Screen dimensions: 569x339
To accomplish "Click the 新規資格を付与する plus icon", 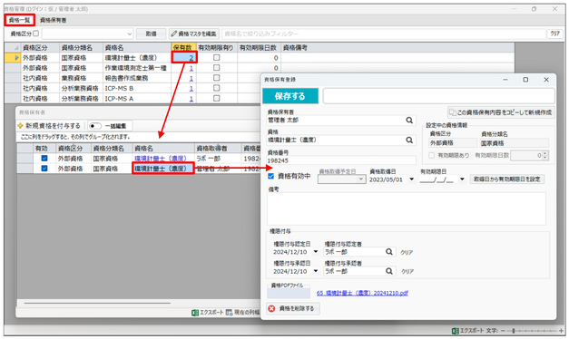I will (20, 126).
